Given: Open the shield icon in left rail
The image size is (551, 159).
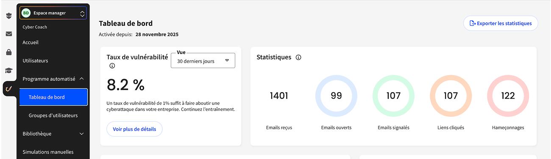Looking at the screenshot, I should (x=8, y=16).
